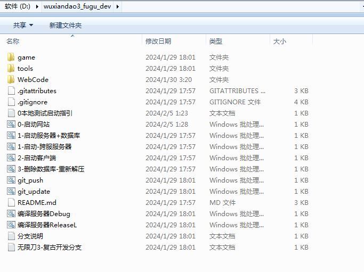Select the tools folder icon
This screenshot has height=272, width=364.
click(11, 69)
